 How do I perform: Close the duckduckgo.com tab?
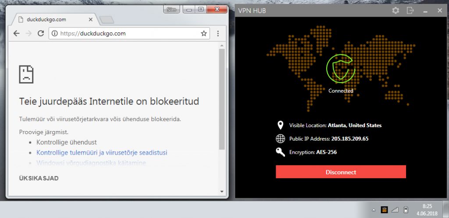coord(90,20)
